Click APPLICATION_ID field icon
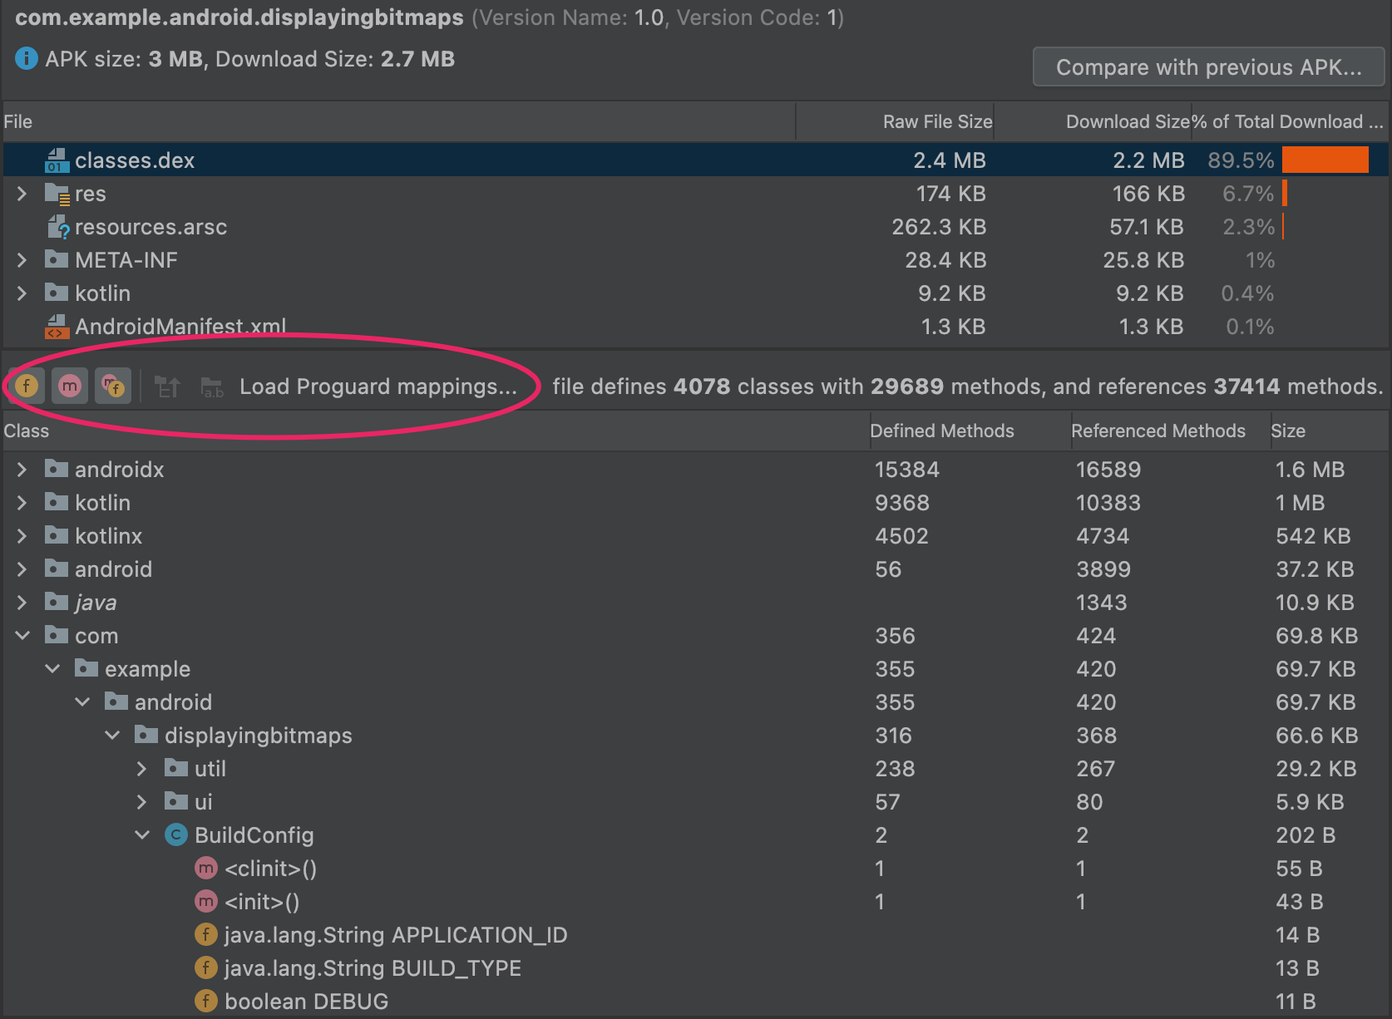The width and height of the screenshot is (1392, 1019). click(205, 935)
